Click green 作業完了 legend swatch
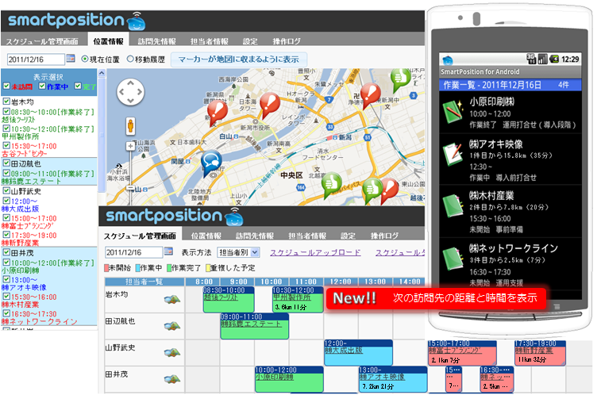The image size is (597, 395). click(169, 268)
